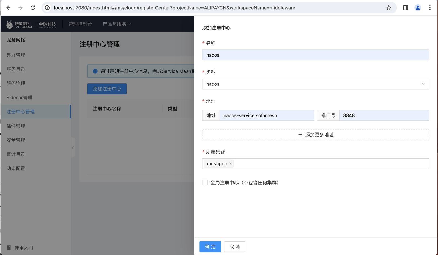438x255 pixels.
Task: Click the 名称 input containing nacos
Action: click(x=316, y=55)
